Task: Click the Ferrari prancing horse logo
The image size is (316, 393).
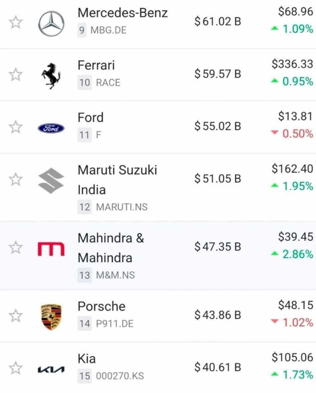Action: (x=51, y=75)
